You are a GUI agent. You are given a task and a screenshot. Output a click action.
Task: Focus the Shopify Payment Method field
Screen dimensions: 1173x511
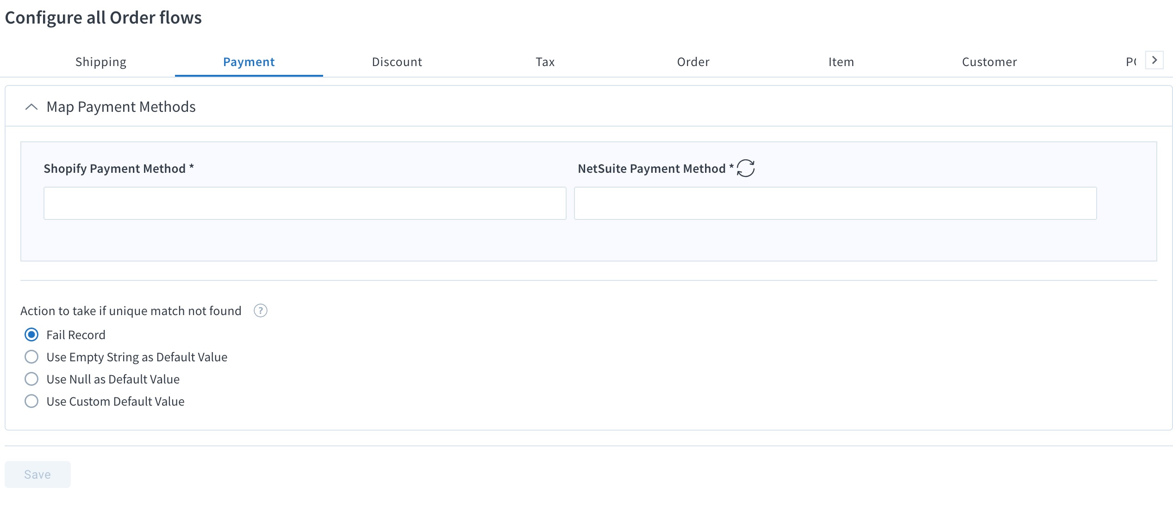[305, 203]
